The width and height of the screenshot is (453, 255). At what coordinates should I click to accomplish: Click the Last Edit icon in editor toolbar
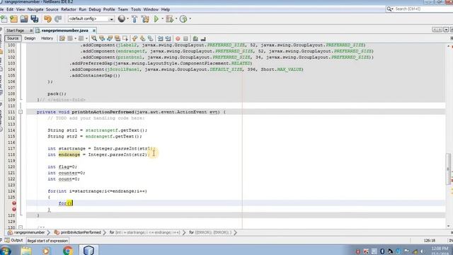(62, 38)
